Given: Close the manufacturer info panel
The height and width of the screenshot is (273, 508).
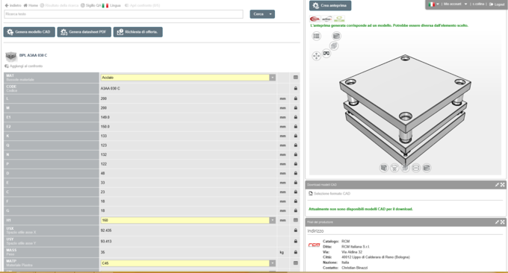Looking at the screenshot, I should pyautogui.click(x=503, y=222).
